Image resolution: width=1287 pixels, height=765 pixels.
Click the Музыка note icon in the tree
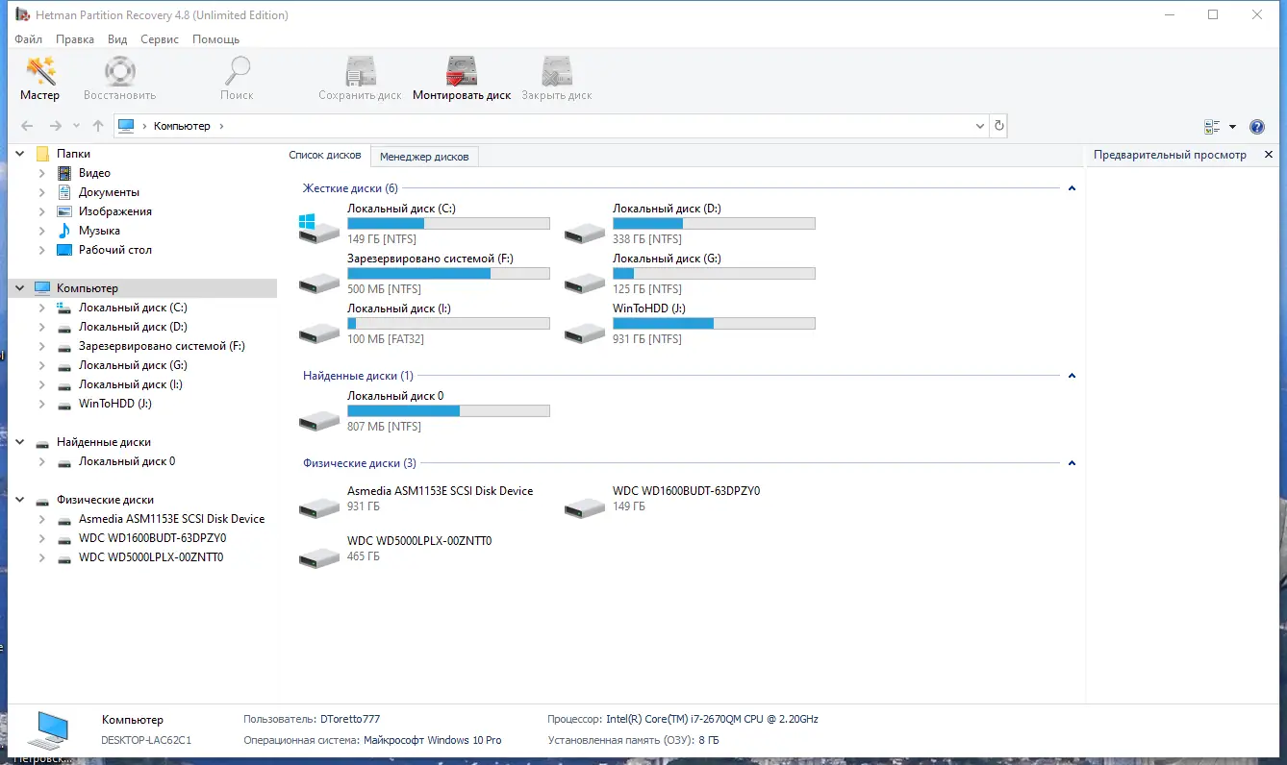(x=64, y=231)
